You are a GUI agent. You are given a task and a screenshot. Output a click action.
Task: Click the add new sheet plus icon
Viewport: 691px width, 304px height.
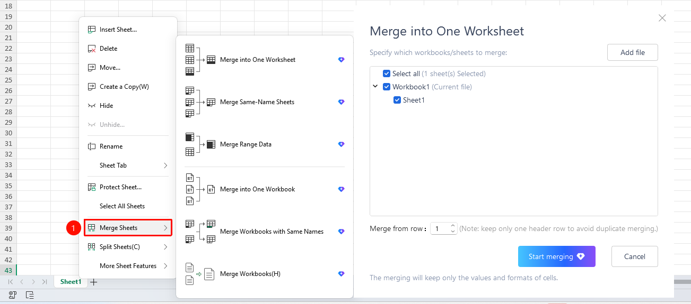[x=94, y=282]
